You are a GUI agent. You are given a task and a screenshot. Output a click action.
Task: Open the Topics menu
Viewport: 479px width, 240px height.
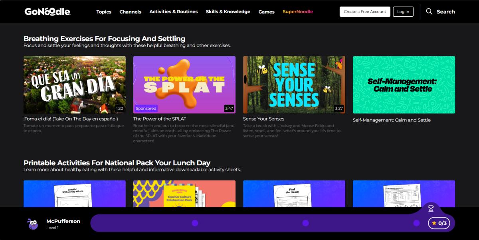coord(104,12)
